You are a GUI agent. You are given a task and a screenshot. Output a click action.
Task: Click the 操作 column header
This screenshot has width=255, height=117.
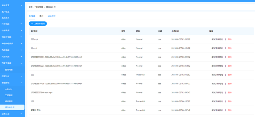211,31
